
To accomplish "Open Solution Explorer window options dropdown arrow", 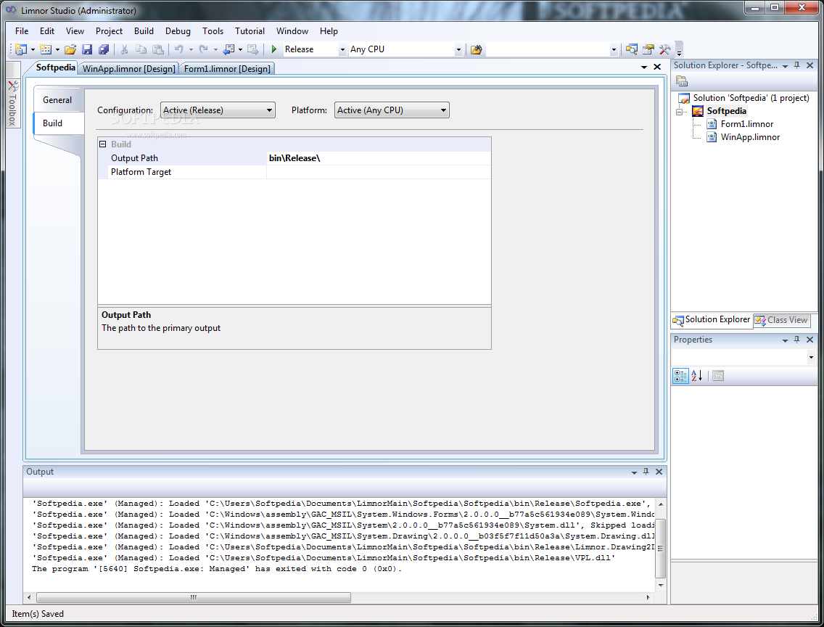I will click(785, 66).
